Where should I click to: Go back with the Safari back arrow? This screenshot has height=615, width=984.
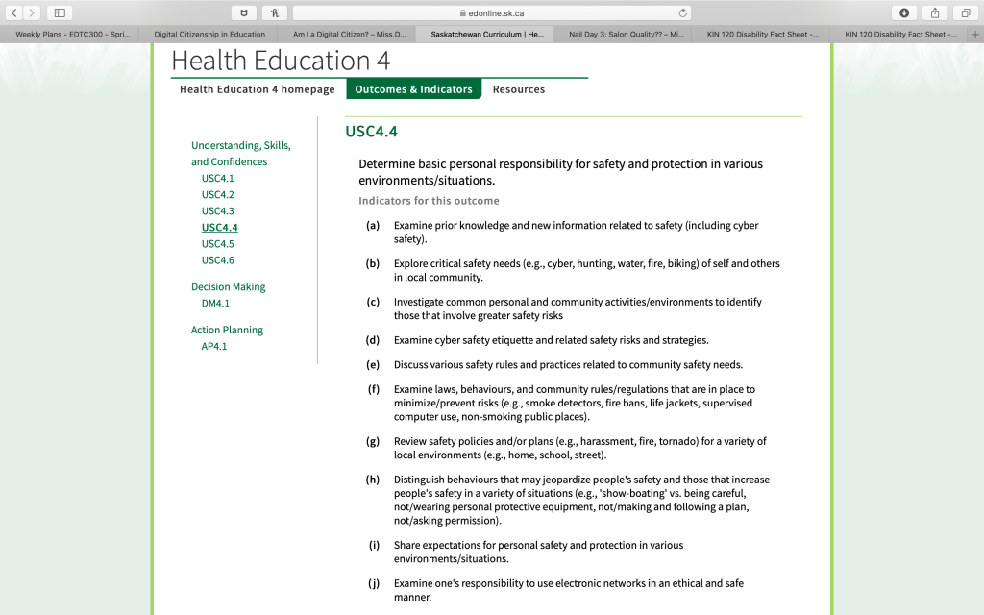(x=13, y=12)
